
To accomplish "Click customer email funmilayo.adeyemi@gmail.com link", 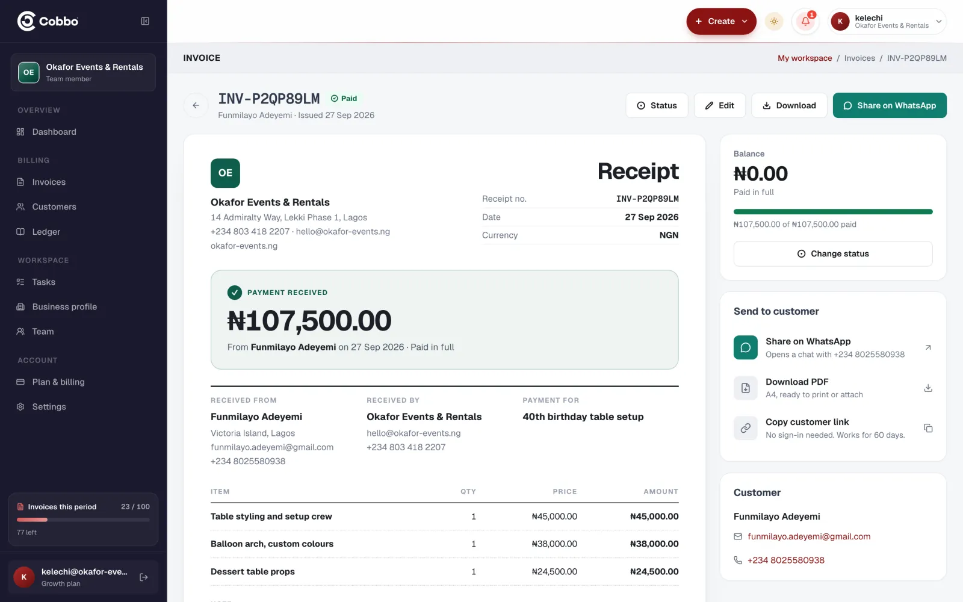I will click(x=809, y=536).
